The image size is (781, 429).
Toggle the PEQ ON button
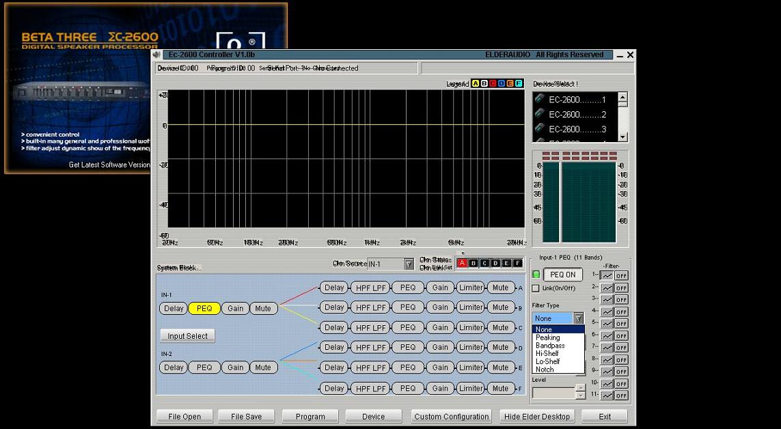click(563, 274)
